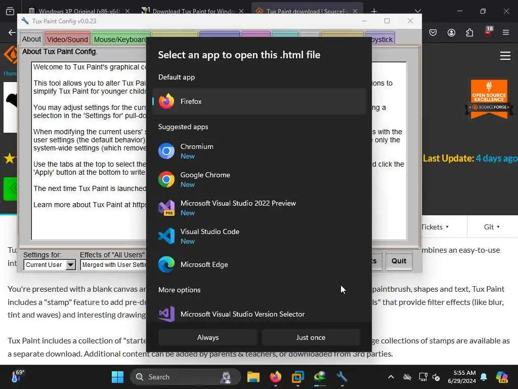Open Firefox from the taskbar
The width and height of the screenshot is (518, 389).
[x=276, y=377]
